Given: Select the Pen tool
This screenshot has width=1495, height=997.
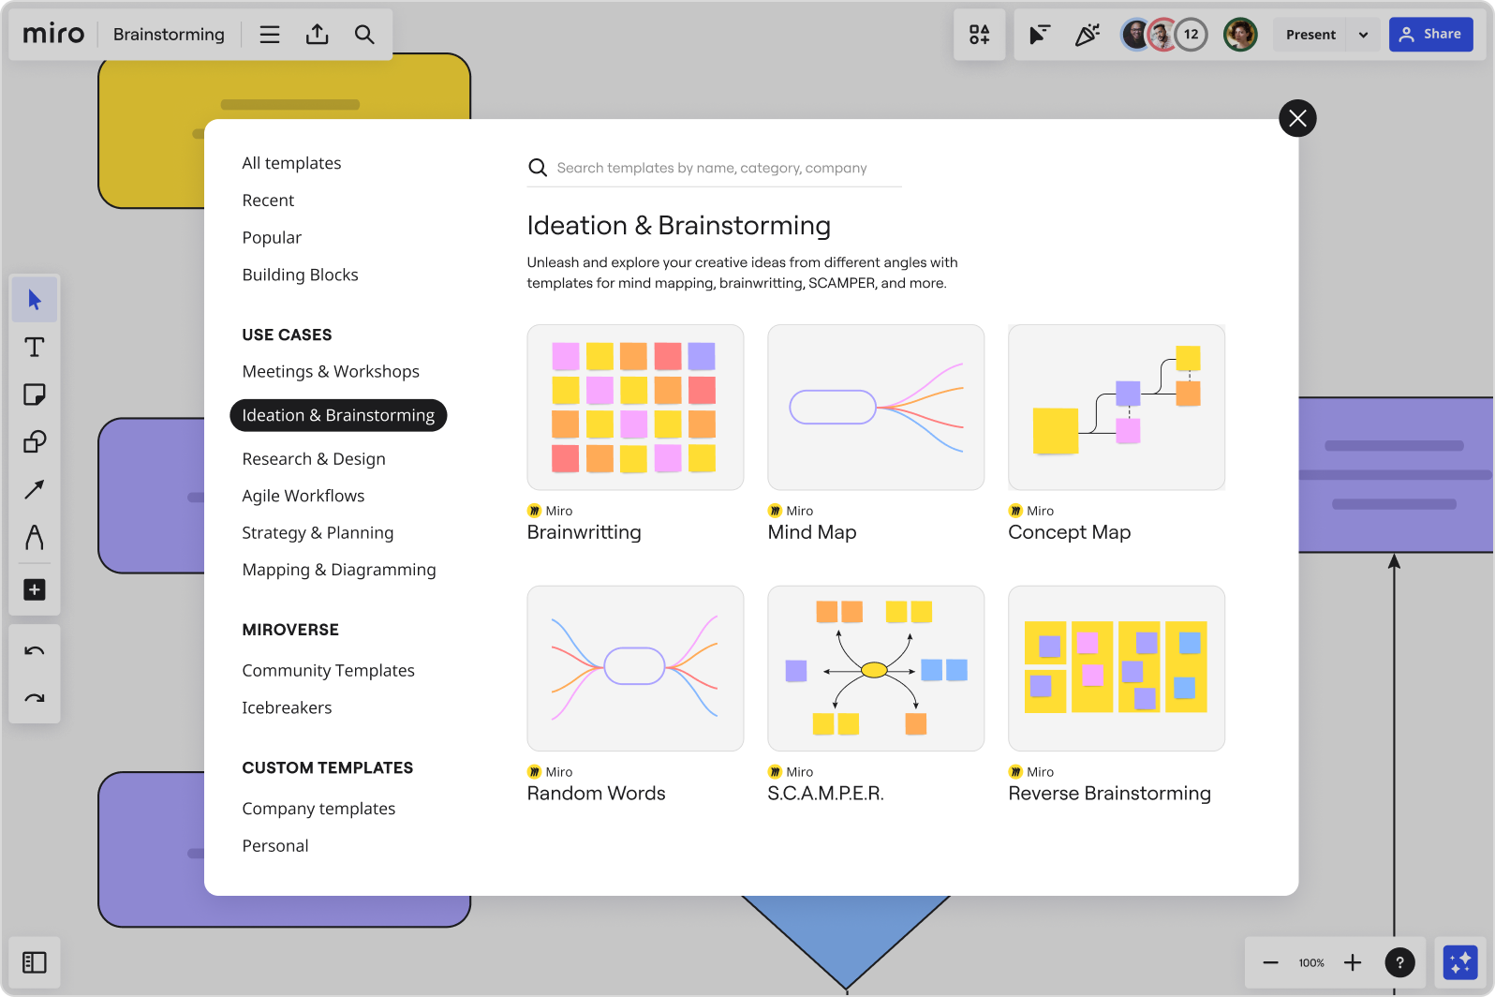Looking at the screenshot, I should (35, 537).
